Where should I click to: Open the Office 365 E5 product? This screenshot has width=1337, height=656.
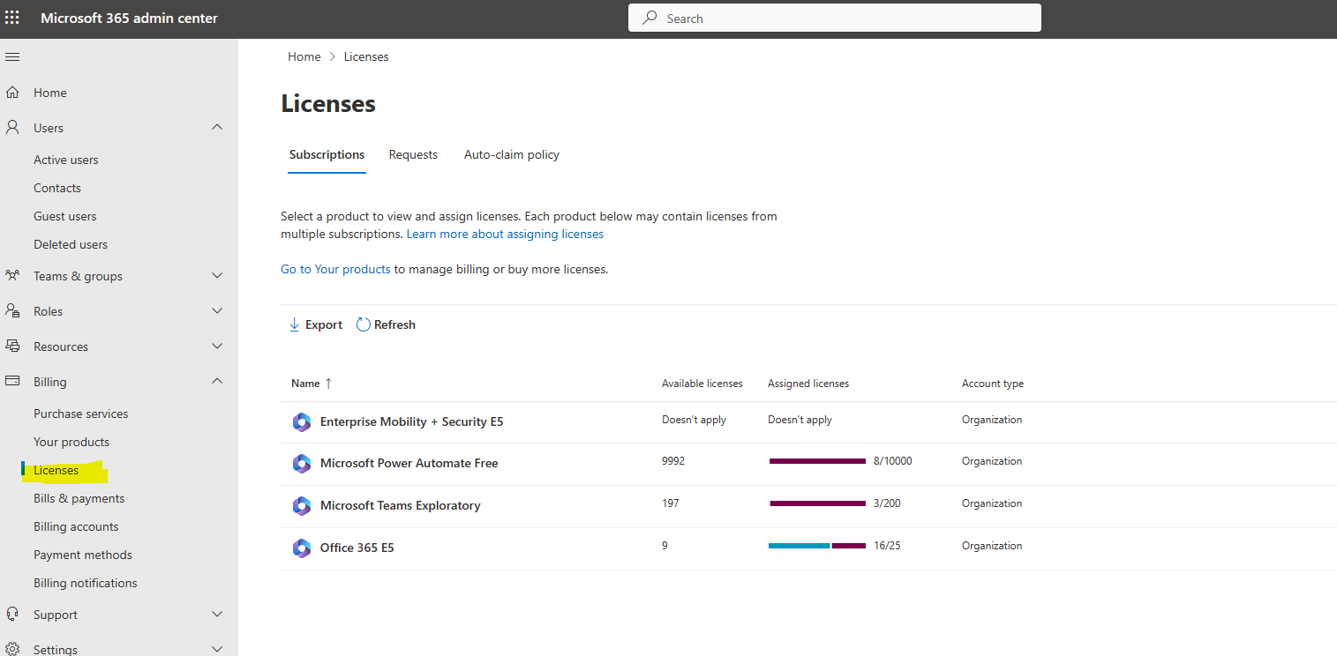(x=357, y=548)
